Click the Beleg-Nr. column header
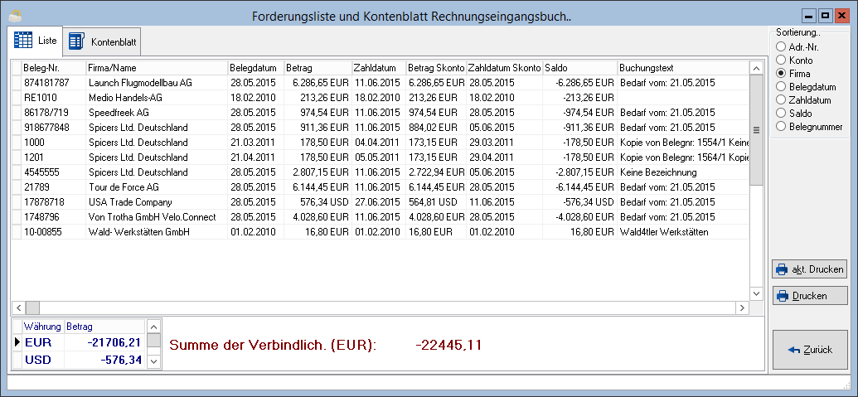Screen dimensions: 858x397 (x=54, y=68)
